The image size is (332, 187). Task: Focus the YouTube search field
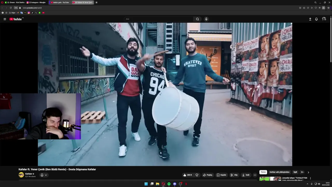[158, 19]
